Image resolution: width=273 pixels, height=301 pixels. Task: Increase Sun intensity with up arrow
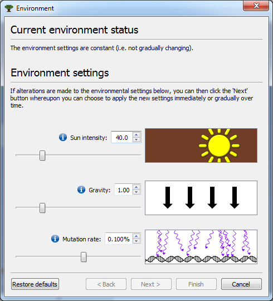tap(136, 135)
